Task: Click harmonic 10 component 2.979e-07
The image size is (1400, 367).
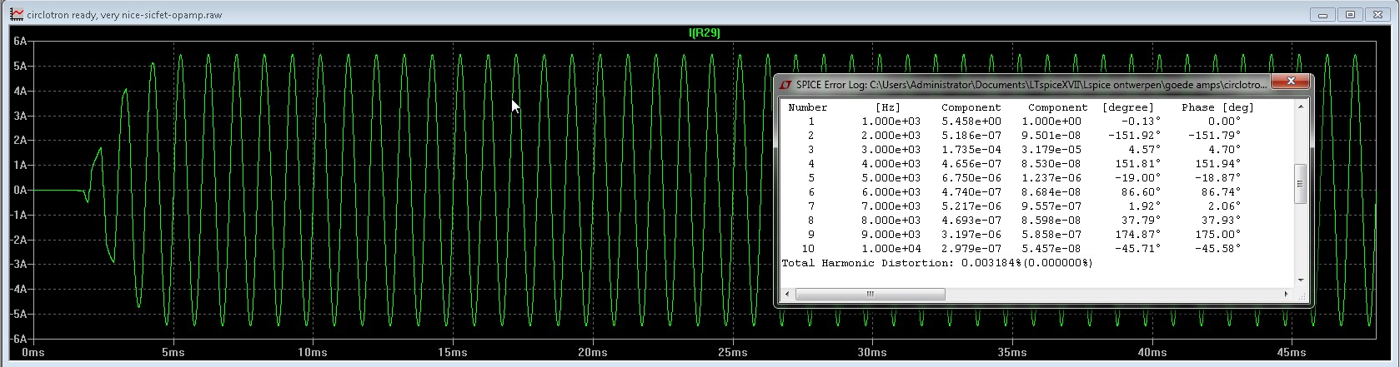Action: [971, 249]
